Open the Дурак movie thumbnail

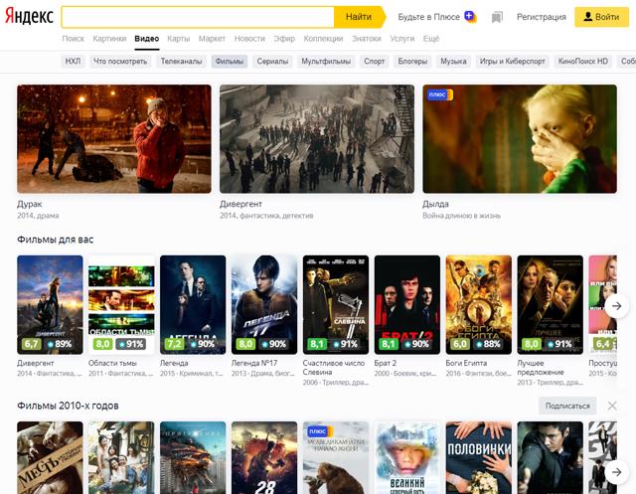click(x=114, y=138)
